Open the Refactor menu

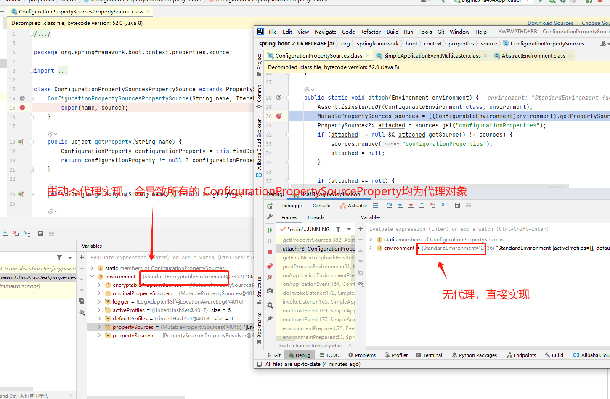tap(370, 32)
